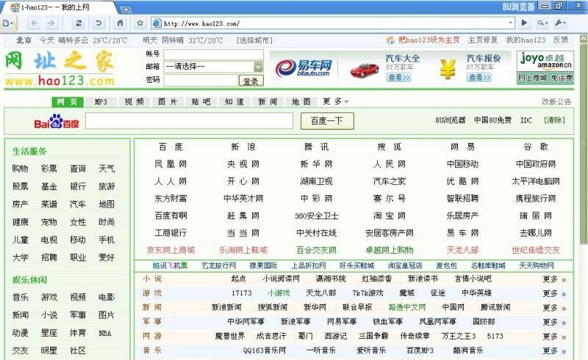Open the 魔兽世界 game link
Screen dimensions: 588x360
[229, 336]
